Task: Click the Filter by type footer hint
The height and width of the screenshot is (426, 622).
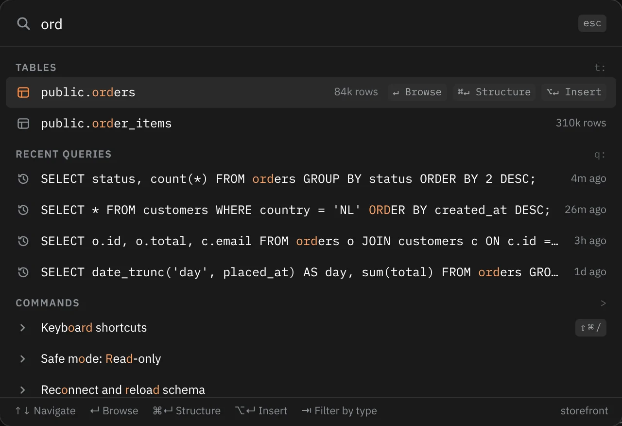Action: (339, 411)
